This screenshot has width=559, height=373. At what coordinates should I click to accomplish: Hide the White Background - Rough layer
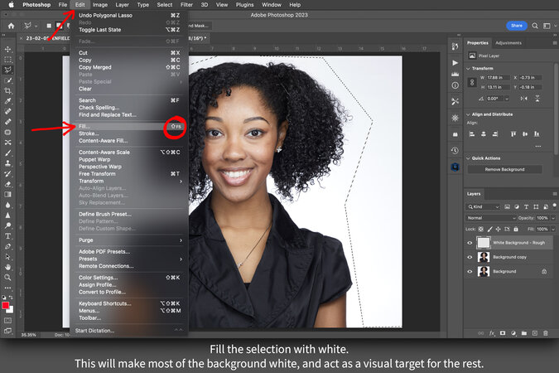[470, 243]
